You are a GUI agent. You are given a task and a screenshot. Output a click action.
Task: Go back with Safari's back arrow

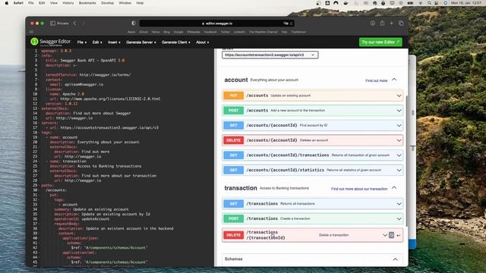tap(74, 24)
